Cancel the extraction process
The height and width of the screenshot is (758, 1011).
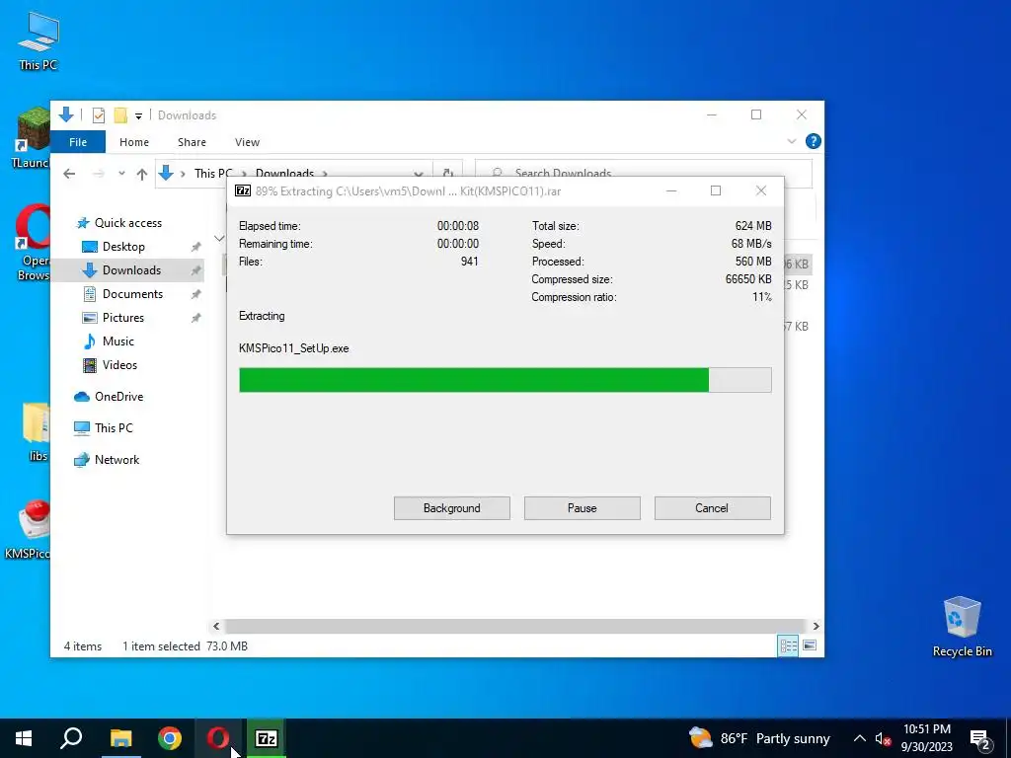712,508
